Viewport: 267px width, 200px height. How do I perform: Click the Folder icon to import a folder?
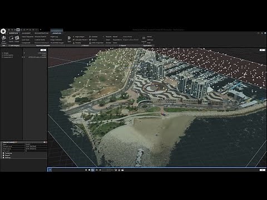coord(17,39)
